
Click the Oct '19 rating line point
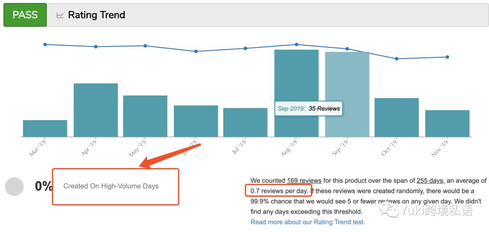click(397, 59)
